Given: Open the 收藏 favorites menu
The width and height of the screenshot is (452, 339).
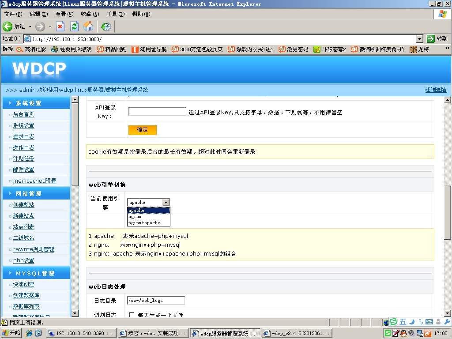Looking at the screenshot, I should pyautogui.click(x=90, y=14).
